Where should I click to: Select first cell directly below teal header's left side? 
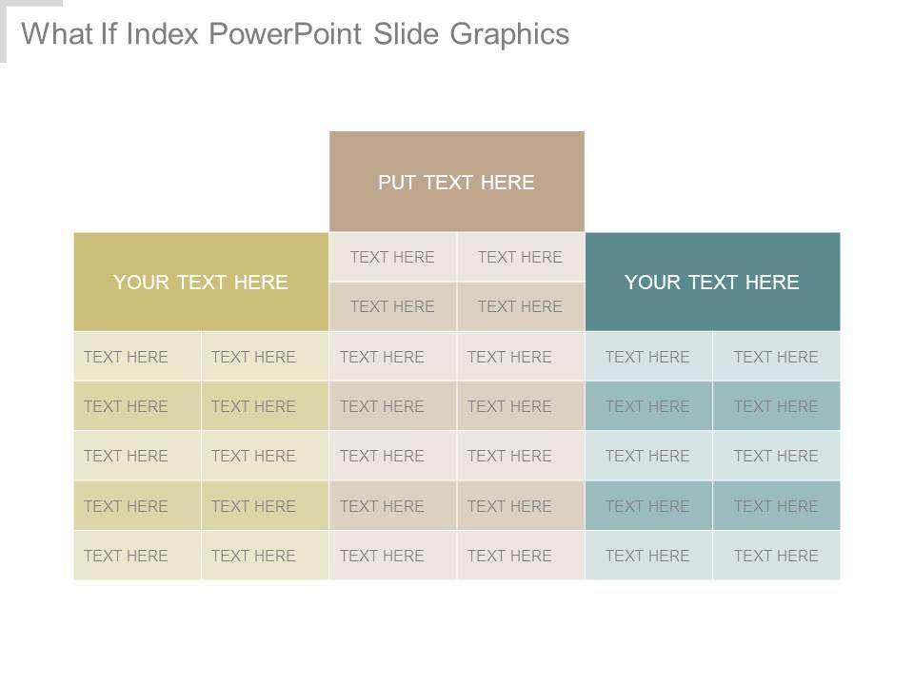click(x=648, y=357)
